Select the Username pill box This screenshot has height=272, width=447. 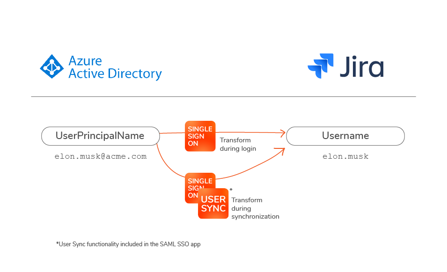point(345,136)
